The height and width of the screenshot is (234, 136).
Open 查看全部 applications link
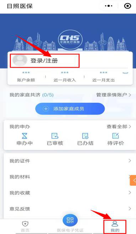pyautogui.click(x=119, y=127)
